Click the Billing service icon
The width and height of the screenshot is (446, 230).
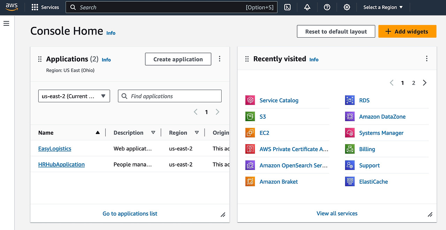[350, 149]
